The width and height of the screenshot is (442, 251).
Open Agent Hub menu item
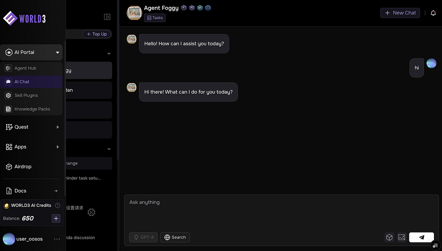point(25,68)
